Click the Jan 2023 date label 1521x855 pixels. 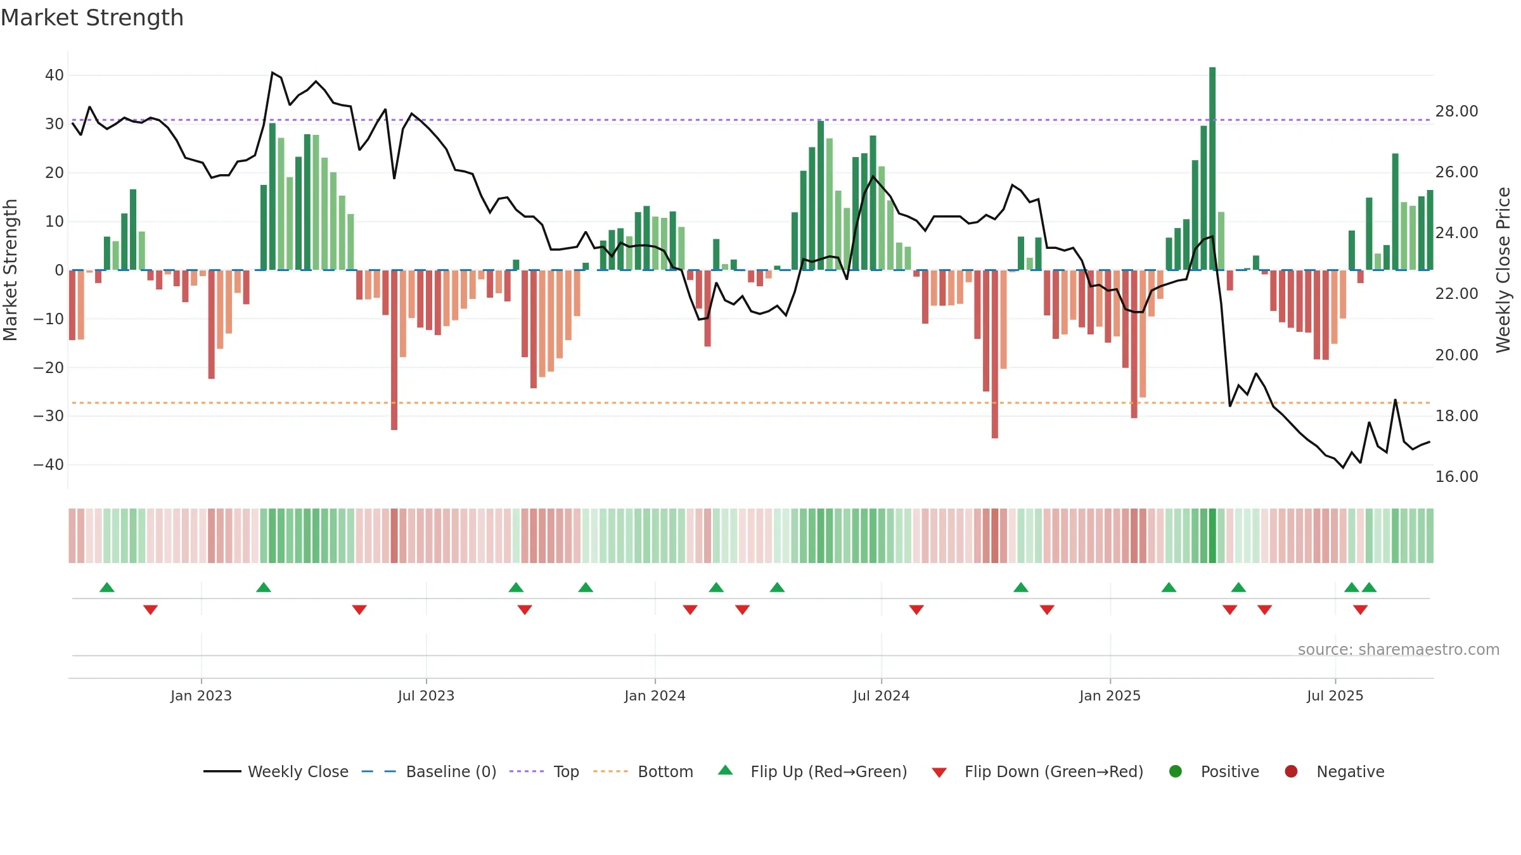click(x=202, y=696)
